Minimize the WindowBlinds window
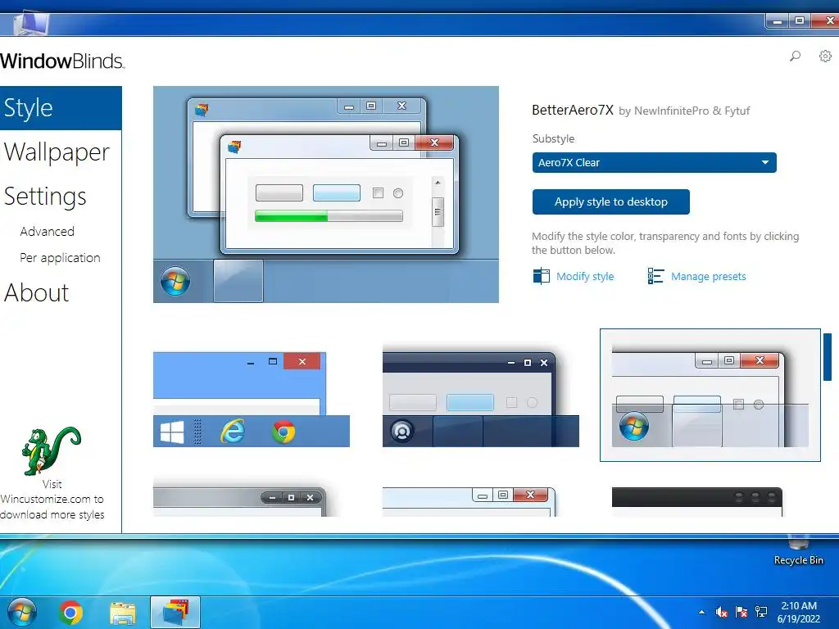The width and height of the screenshot is (839, 629). click(x=778, y=20)
